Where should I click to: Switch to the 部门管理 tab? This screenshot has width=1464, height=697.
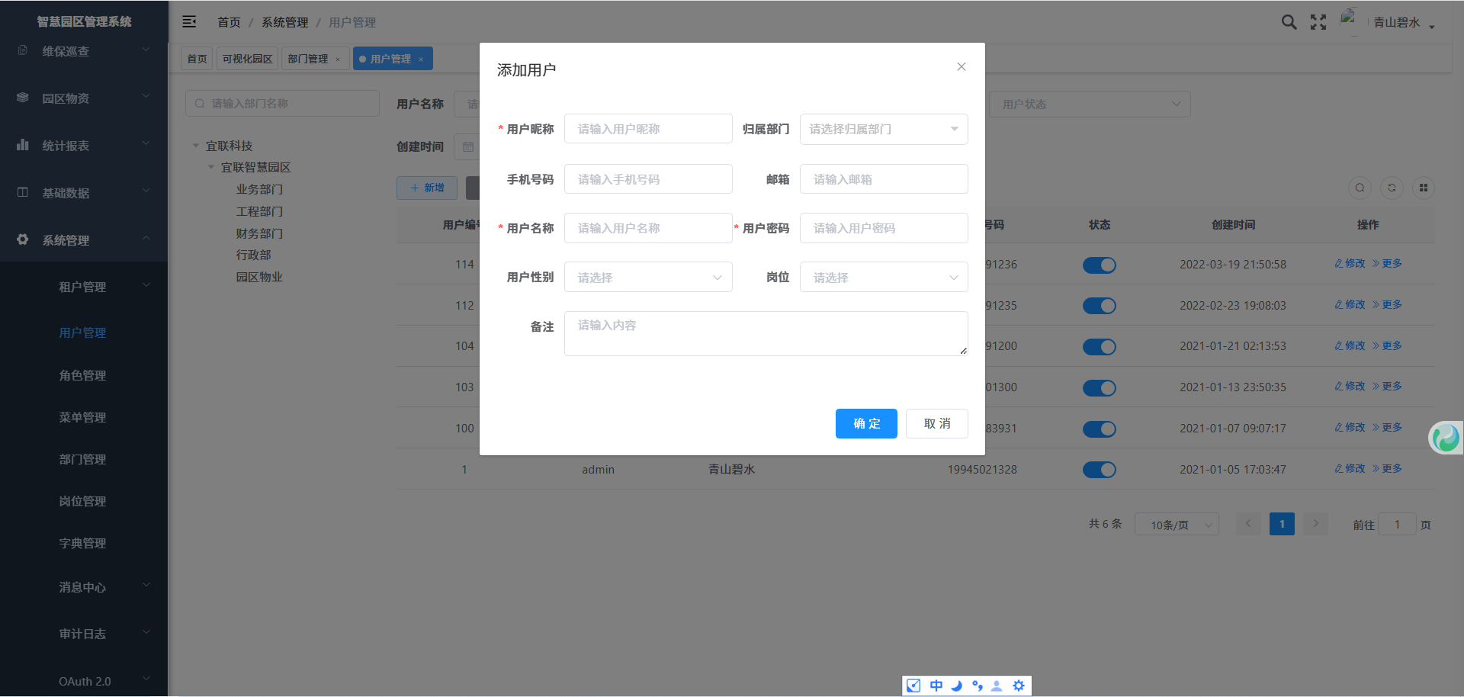pyautogui.click(x=308, y=59)
